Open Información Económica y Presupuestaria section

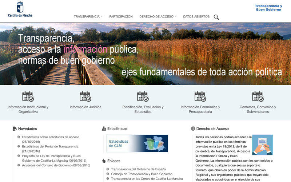click(200, 109)
